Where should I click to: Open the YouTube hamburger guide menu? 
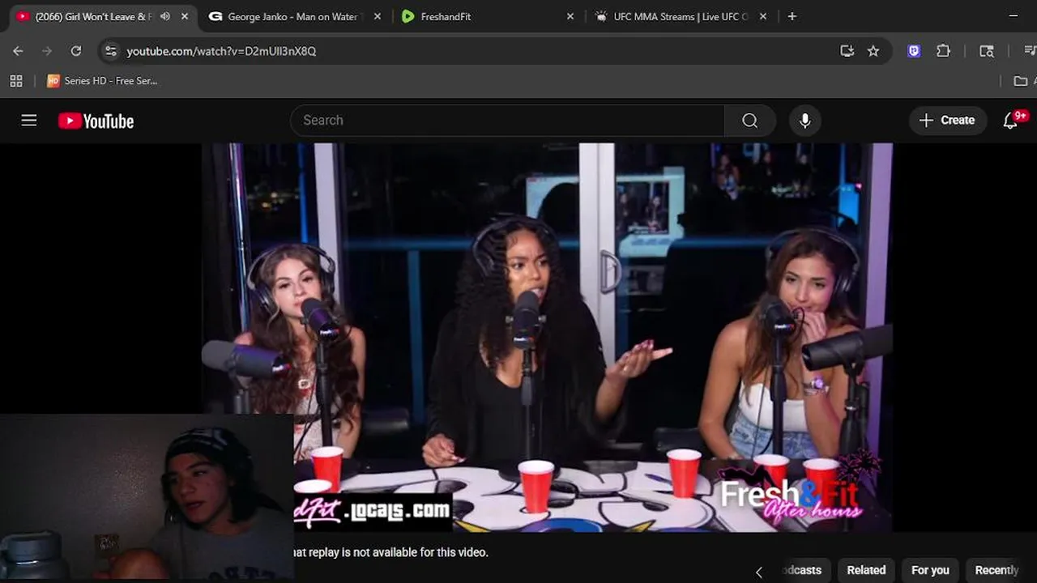coord(29,121)
